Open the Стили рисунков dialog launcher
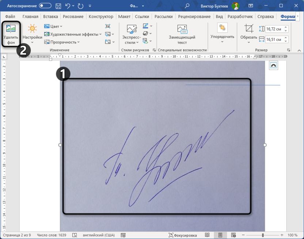 click(154, 50)
